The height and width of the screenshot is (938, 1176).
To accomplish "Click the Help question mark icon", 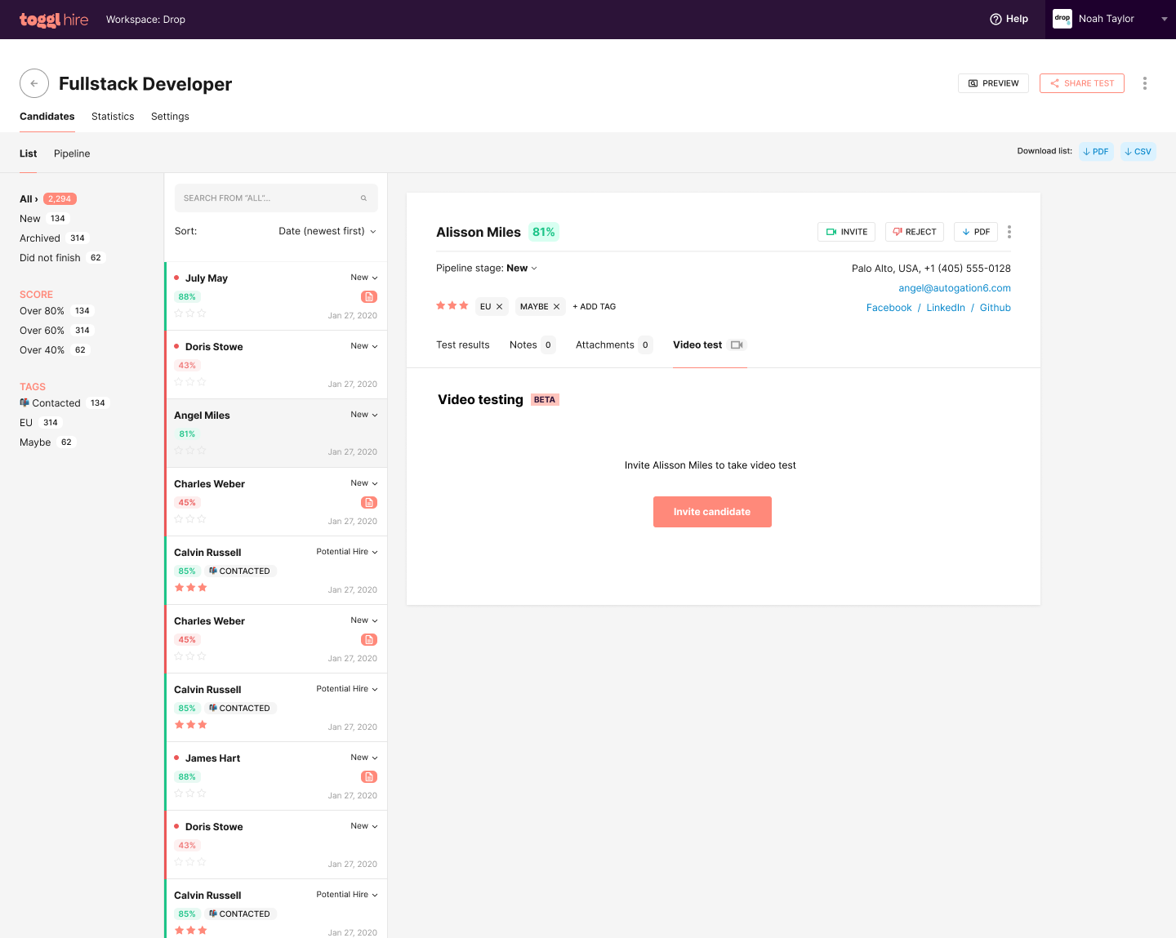I will point(996,19).
